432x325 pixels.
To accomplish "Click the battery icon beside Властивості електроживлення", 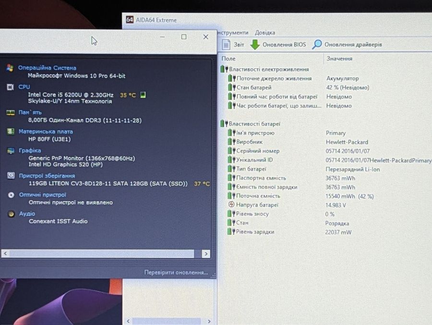I will coord(224,69).
